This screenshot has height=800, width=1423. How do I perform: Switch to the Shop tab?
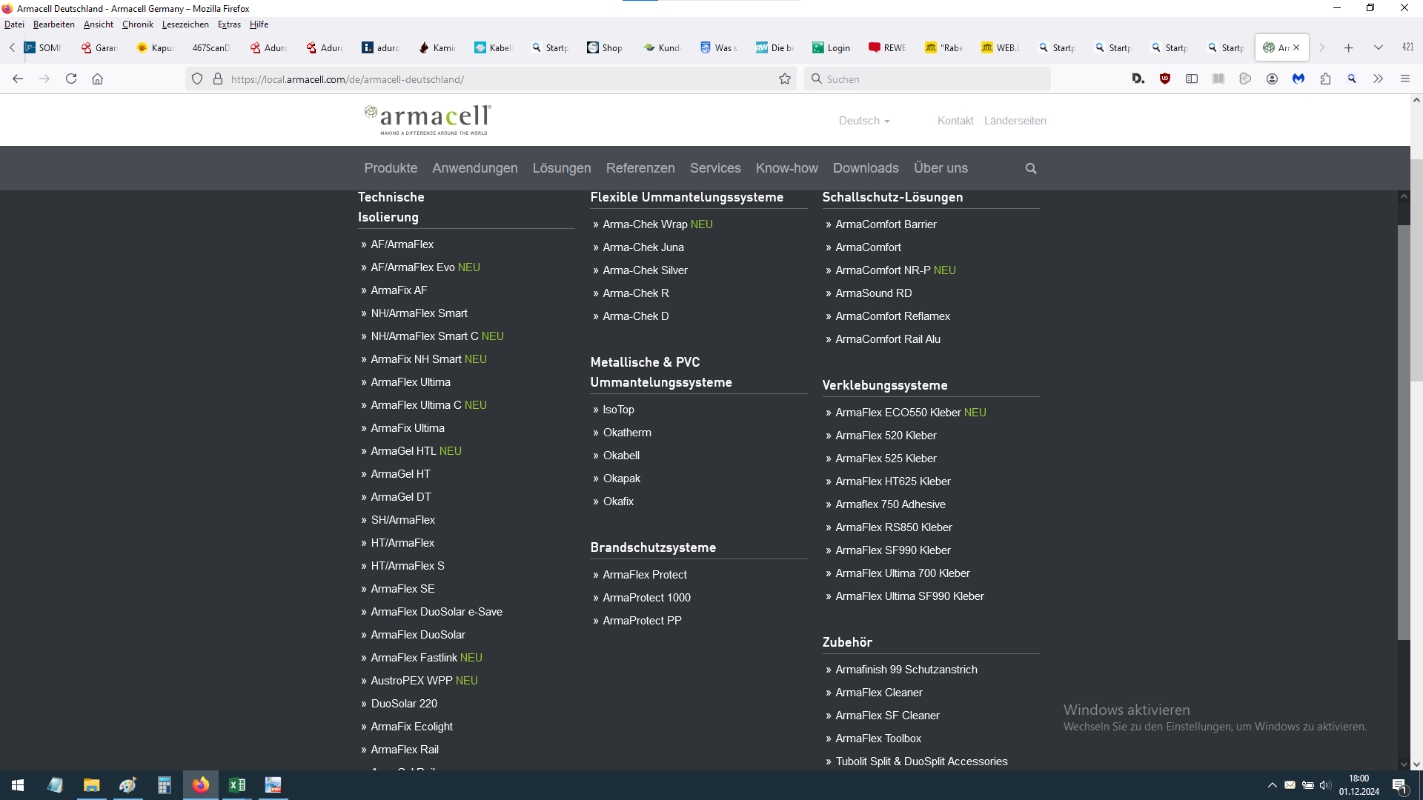(x=606, y=47)
